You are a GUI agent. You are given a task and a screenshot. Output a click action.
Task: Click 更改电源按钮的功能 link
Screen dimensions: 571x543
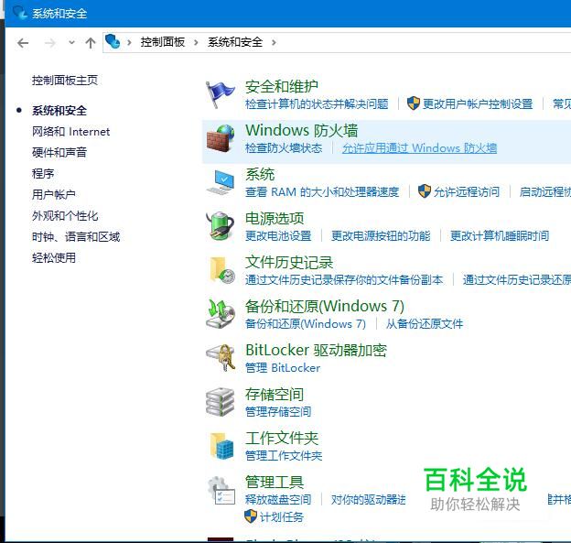pyautogui.click(x=381, y=235)
